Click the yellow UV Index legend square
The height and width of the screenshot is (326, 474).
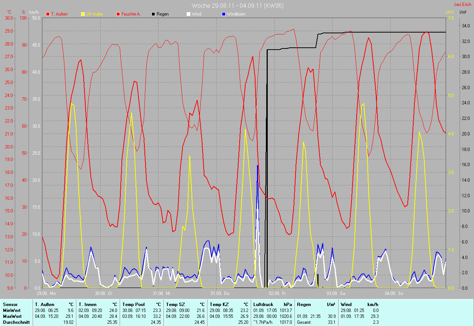[x=83, y=14]
